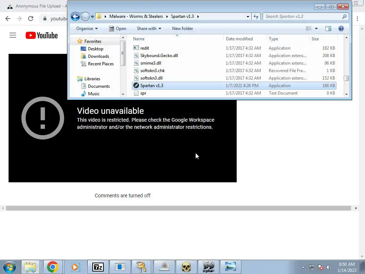This screenshot has height=274, width=365.
Task: Click the volume speaker tray icon
Action: tap(329, 267)
